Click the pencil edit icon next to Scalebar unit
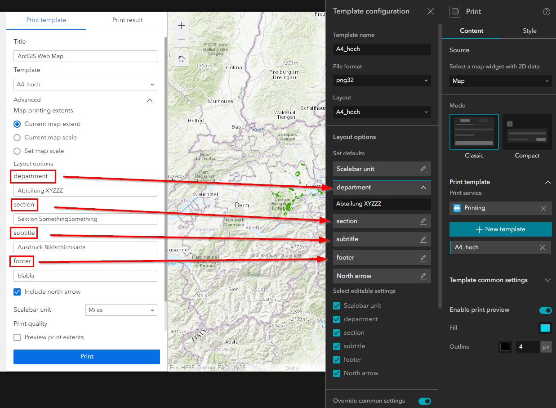The height and width of the screenshot is (408, 556). (423, 169)
